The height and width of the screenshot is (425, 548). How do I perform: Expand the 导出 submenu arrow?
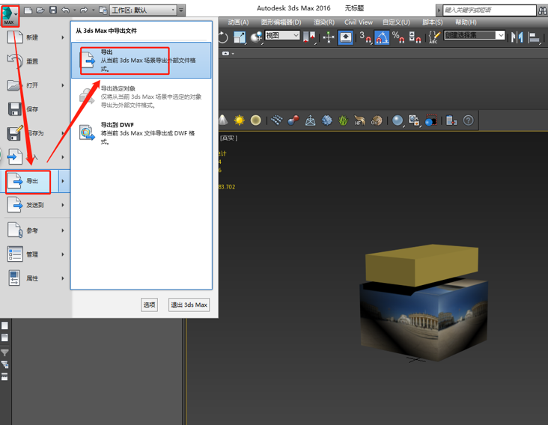[64, 181]
